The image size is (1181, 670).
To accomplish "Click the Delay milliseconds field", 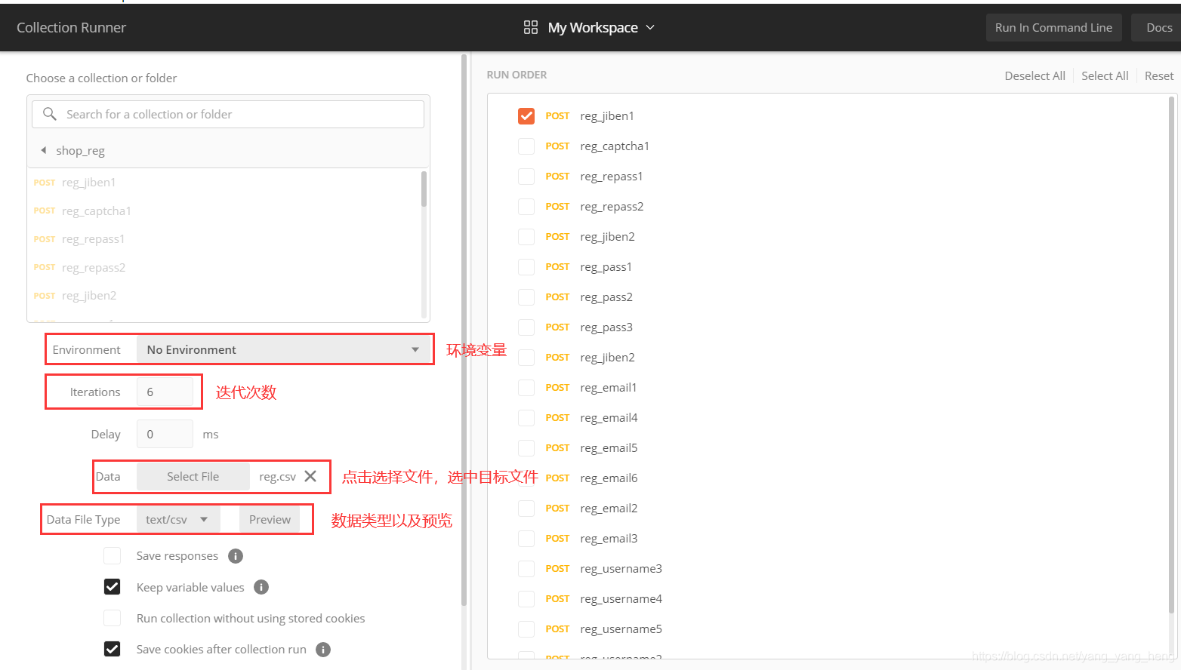I will (165, 434).
